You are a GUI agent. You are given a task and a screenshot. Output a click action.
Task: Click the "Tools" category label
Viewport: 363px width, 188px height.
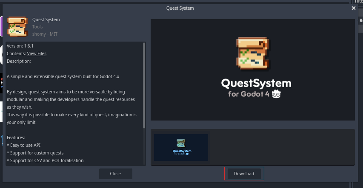(37, 27)
